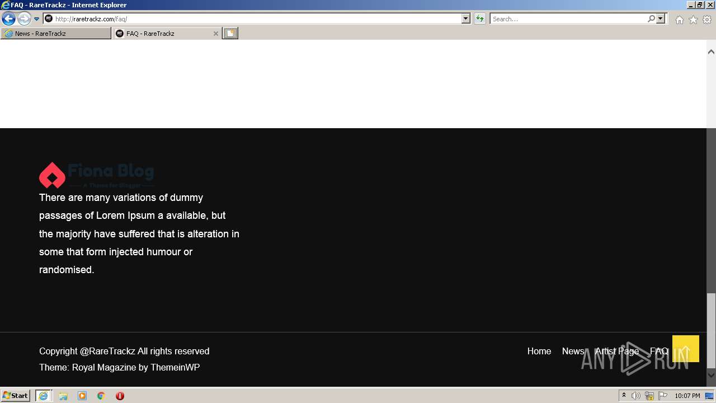The height and width of the screenshot is (403, 716).
Task: Restore down the Internet Explorer window
Action: [700, 4]
